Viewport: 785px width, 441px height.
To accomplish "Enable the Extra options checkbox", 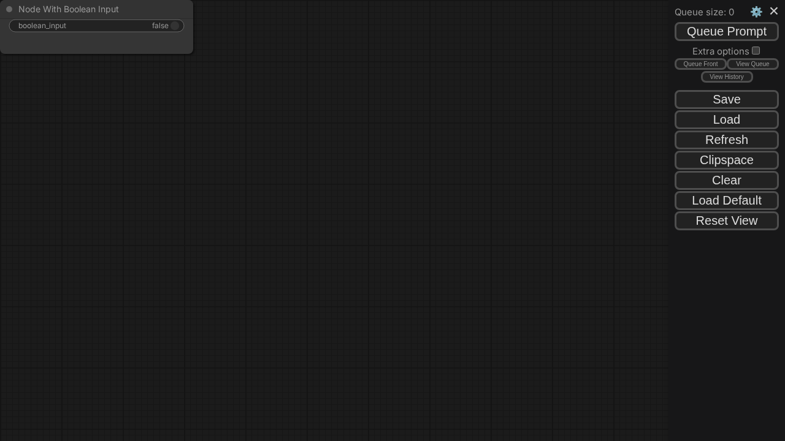I will (756, 51).
